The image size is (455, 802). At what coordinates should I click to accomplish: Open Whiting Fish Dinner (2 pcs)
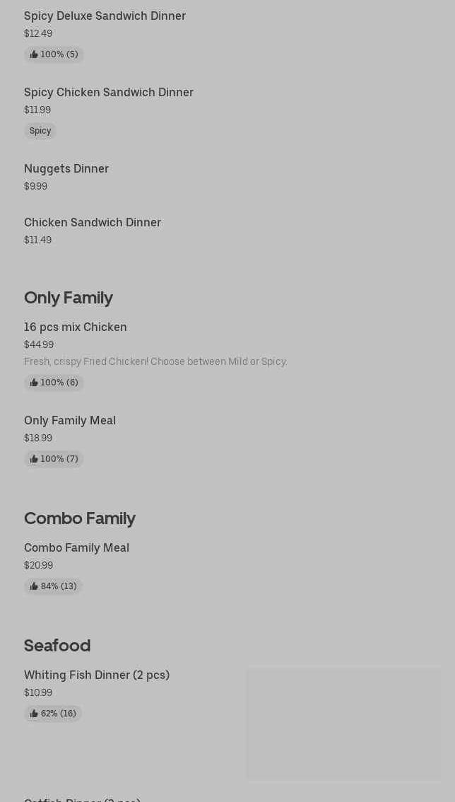pos(97,675)
